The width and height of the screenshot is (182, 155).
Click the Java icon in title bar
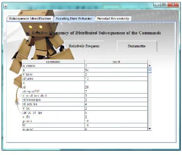click(5, 6)
